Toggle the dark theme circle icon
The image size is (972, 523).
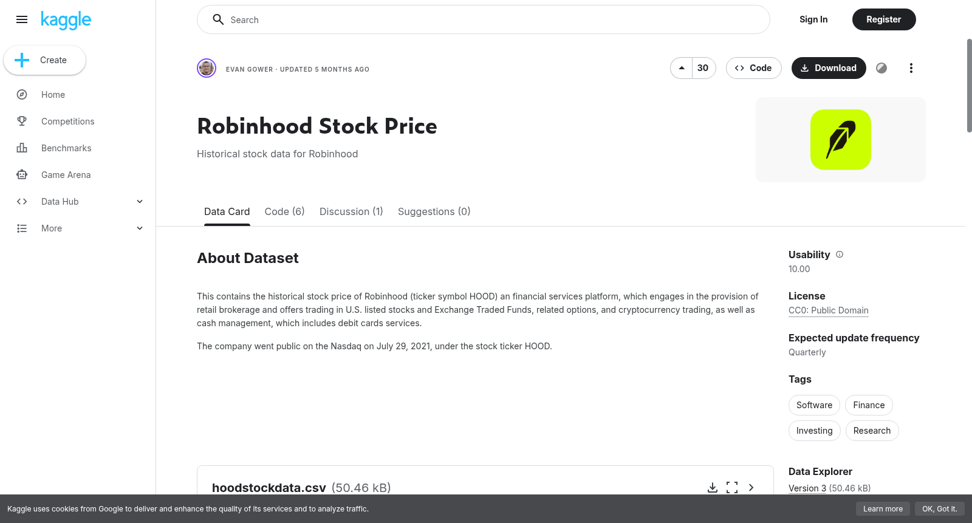tap(881, 68)
